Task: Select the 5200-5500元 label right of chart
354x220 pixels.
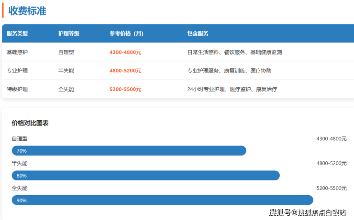Action: tap(331, 189)
